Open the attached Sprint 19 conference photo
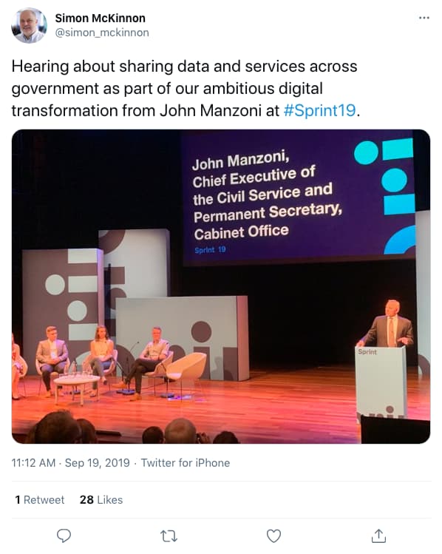 221,286
